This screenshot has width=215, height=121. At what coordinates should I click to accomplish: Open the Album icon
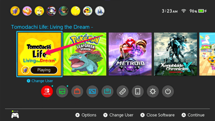92,91
